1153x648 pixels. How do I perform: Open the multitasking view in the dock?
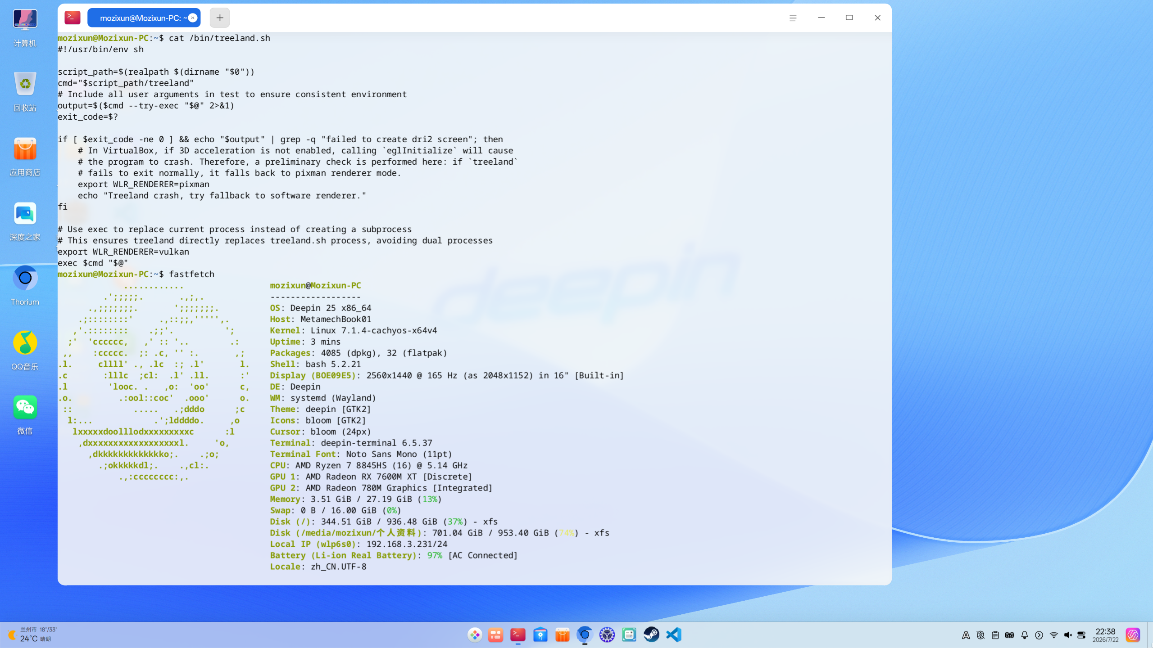496,635
